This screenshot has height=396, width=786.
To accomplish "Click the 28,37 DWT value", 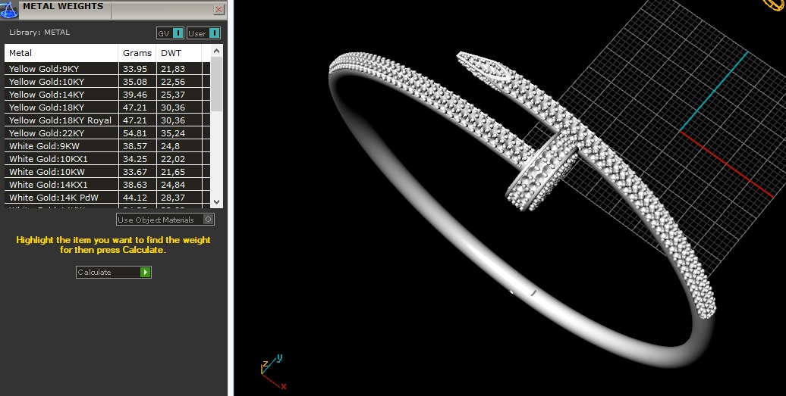I will coord(173,198).
